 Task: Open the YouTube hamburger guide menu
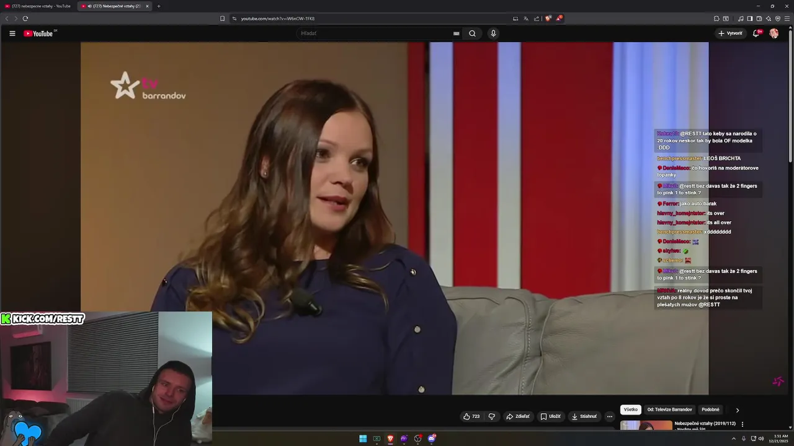click(12, 33)
